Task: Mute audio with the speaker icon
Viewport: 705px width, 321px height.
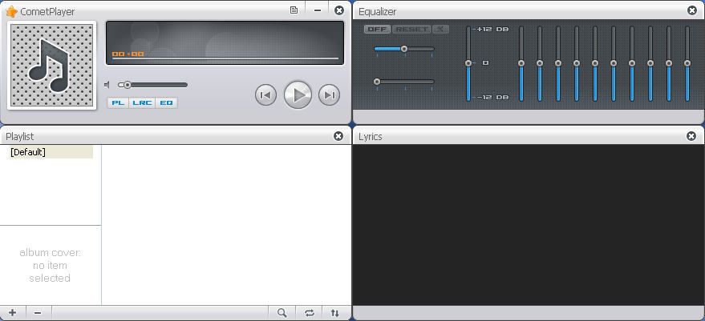Action: coord(107,85)
